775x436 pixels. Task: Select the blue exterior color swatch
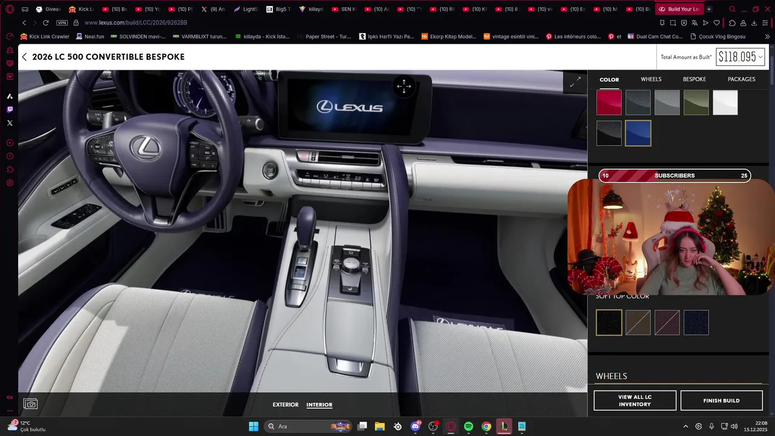(638, 133)
